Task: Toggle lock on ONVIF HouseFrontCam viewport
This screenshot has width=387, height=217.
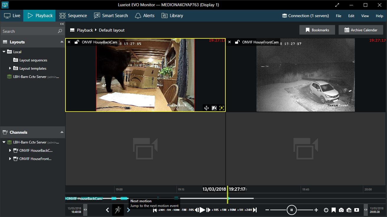Action: [237, 42]
